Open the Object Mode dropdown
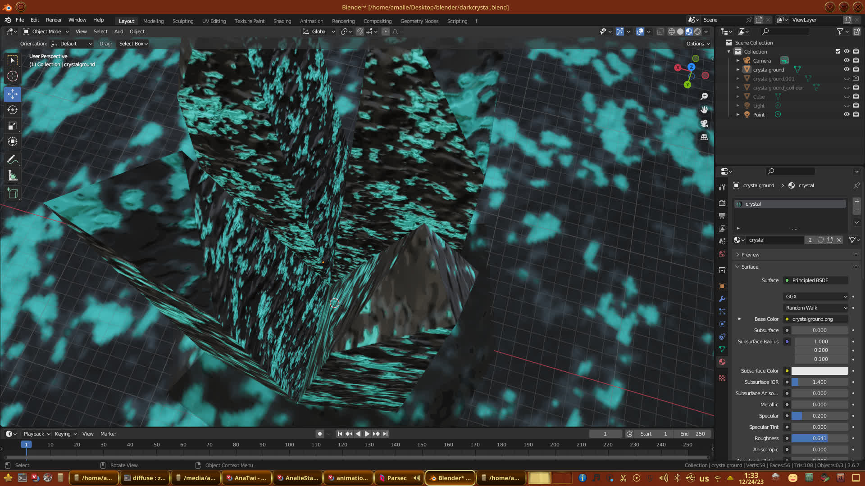 pos(46,31)
